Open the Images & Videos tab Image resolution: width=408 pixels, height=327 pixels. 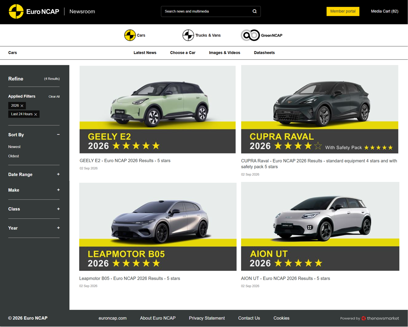(225, 53)
